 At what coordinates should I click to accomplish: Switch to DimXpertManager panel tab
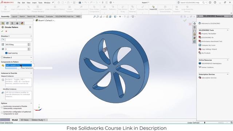[17, 23]
